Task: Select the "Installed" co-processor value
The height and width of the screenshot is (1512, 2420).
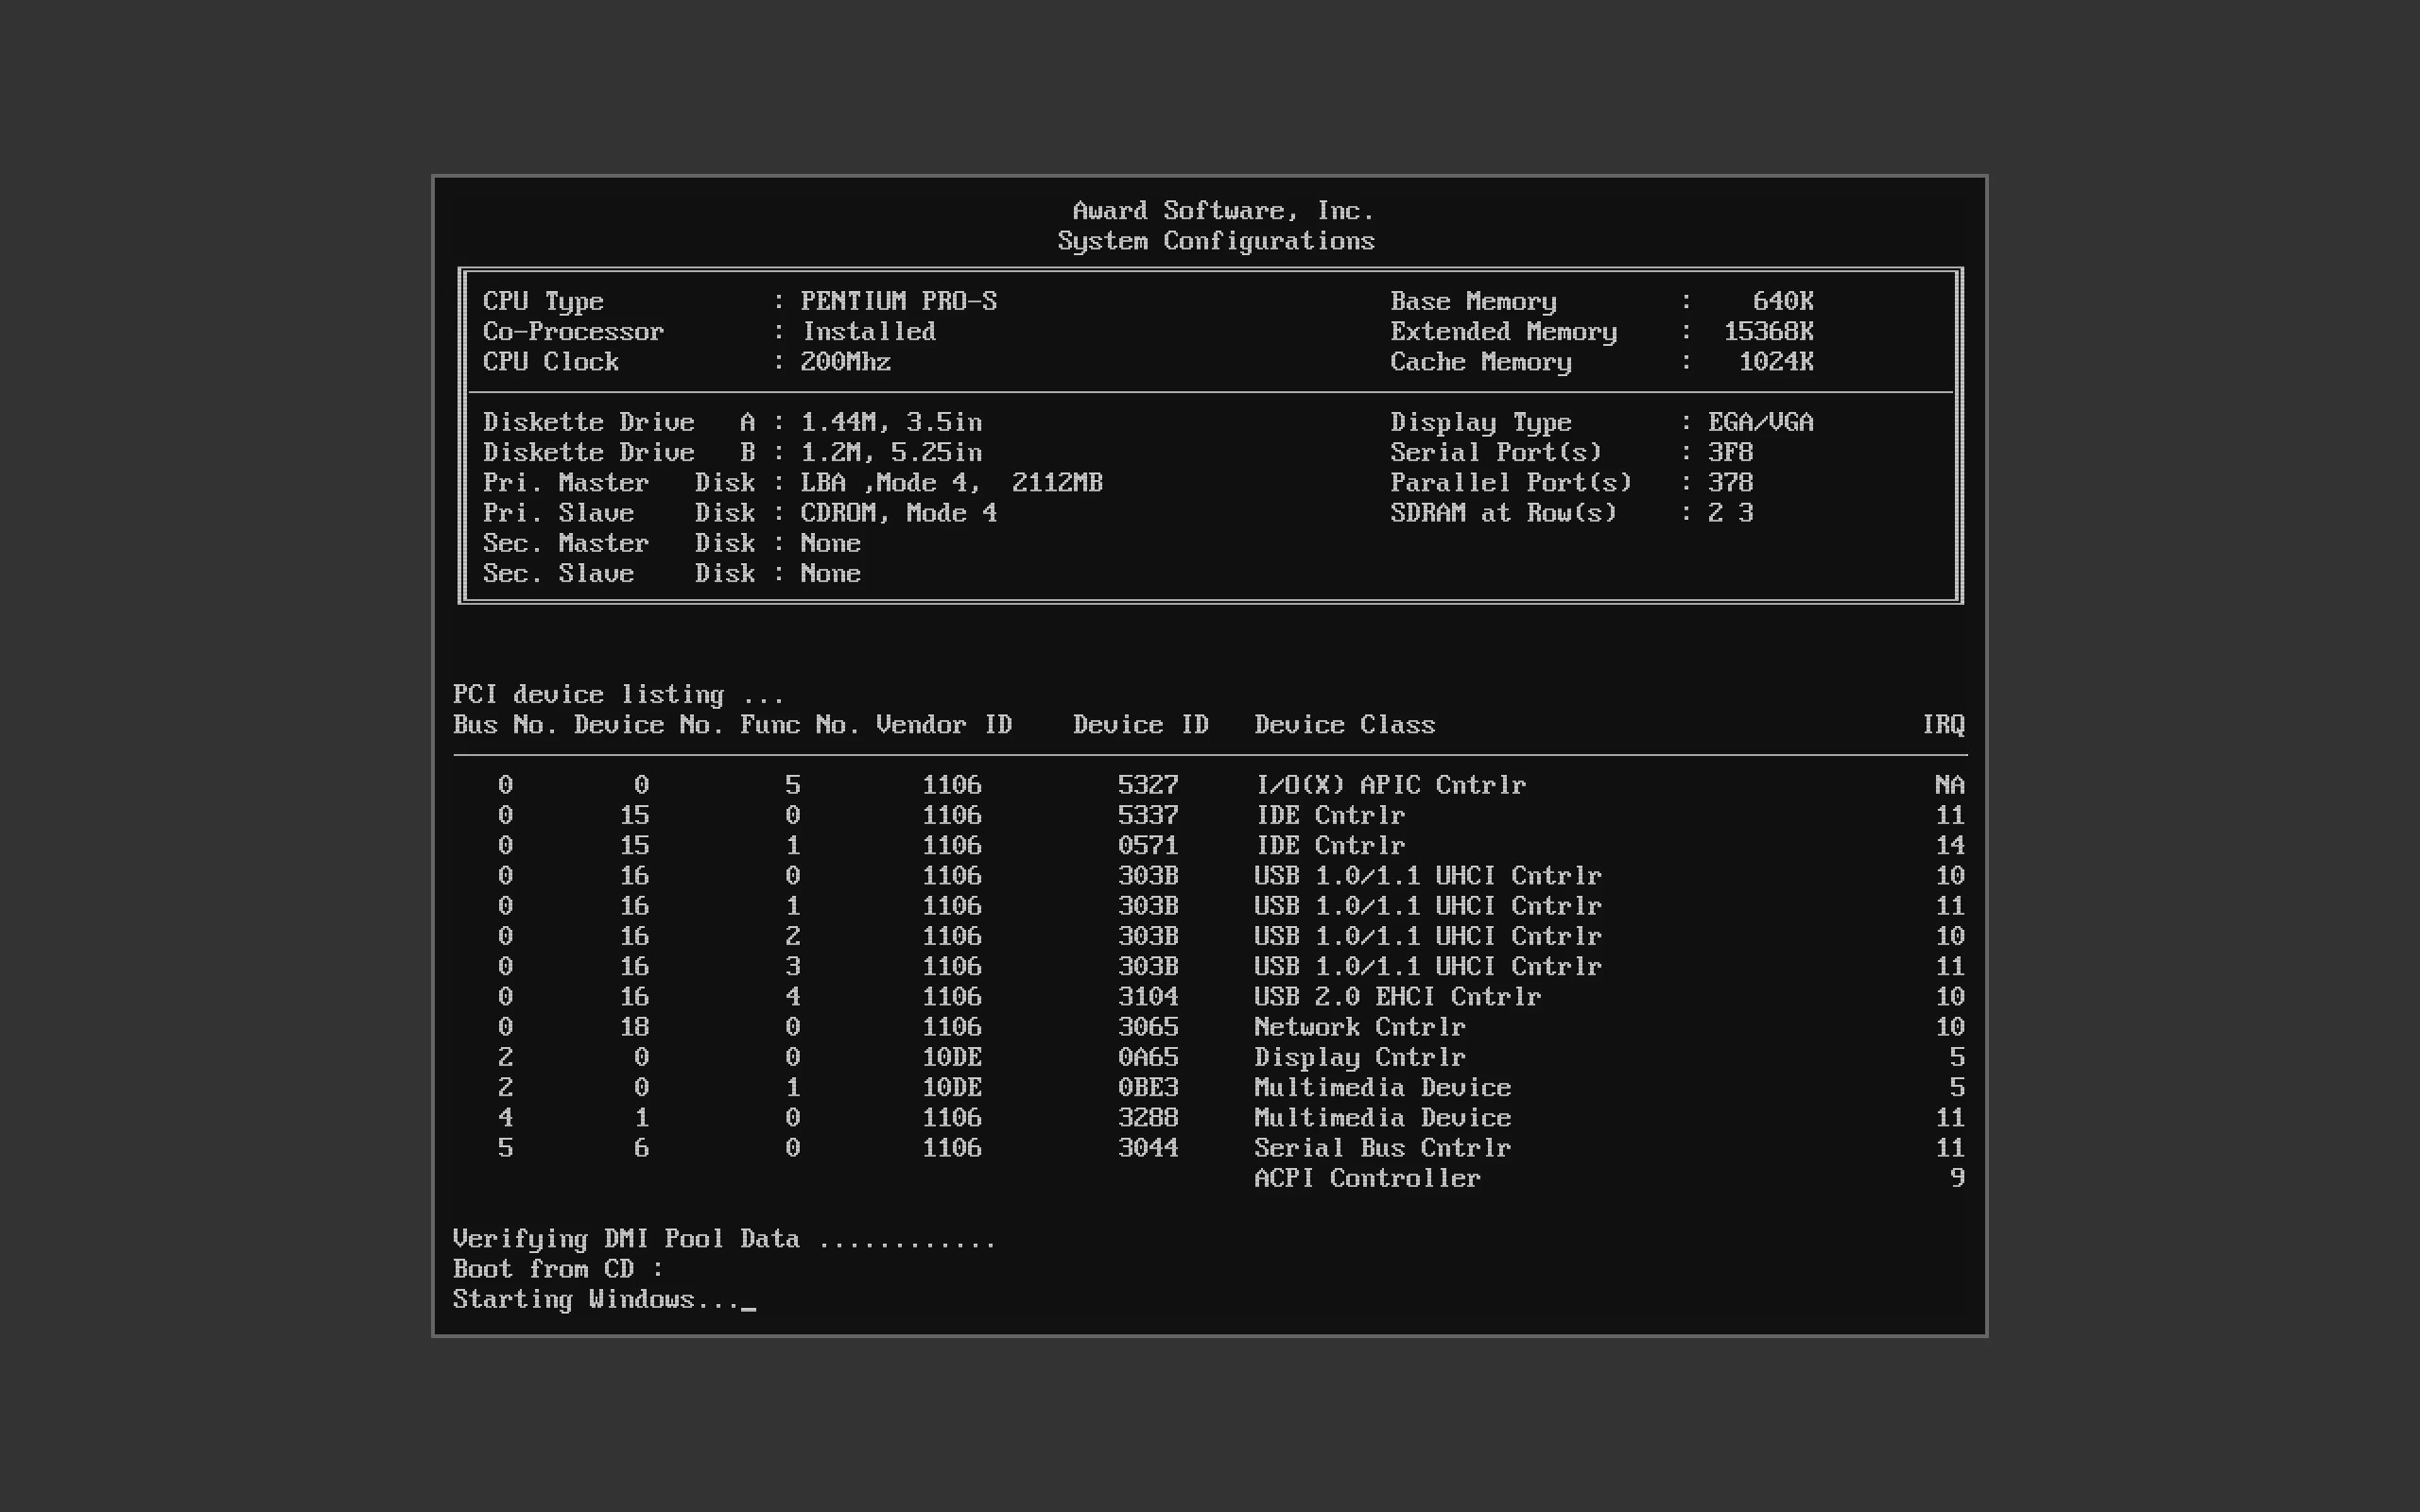Action: (868, 332)
